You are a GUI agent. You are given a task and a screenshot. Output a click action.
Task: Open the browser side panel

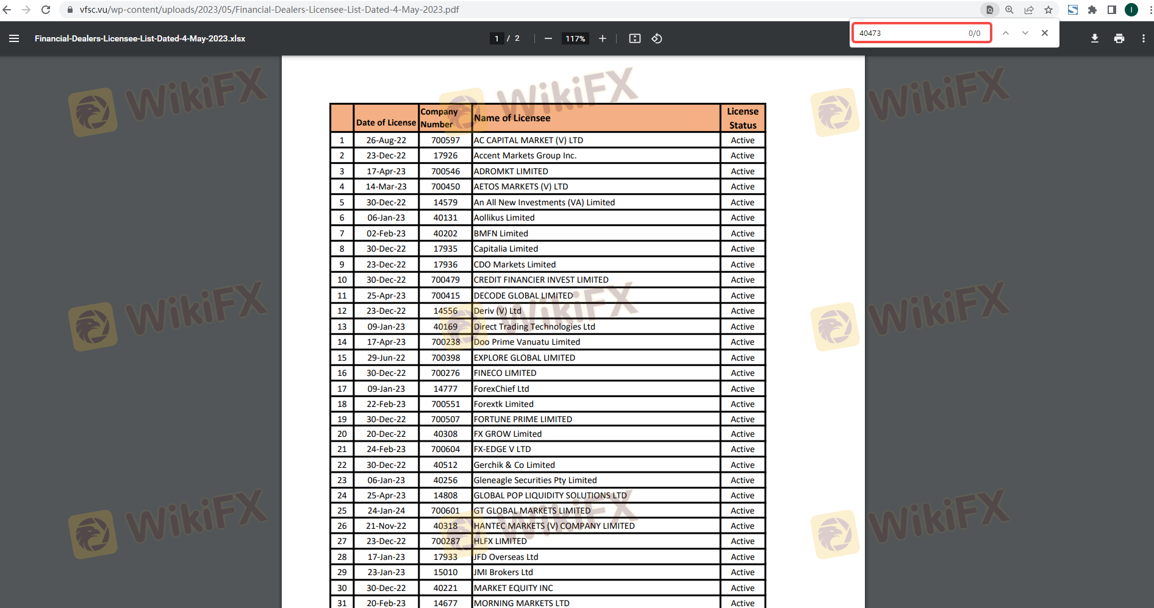pos(1112,10)
